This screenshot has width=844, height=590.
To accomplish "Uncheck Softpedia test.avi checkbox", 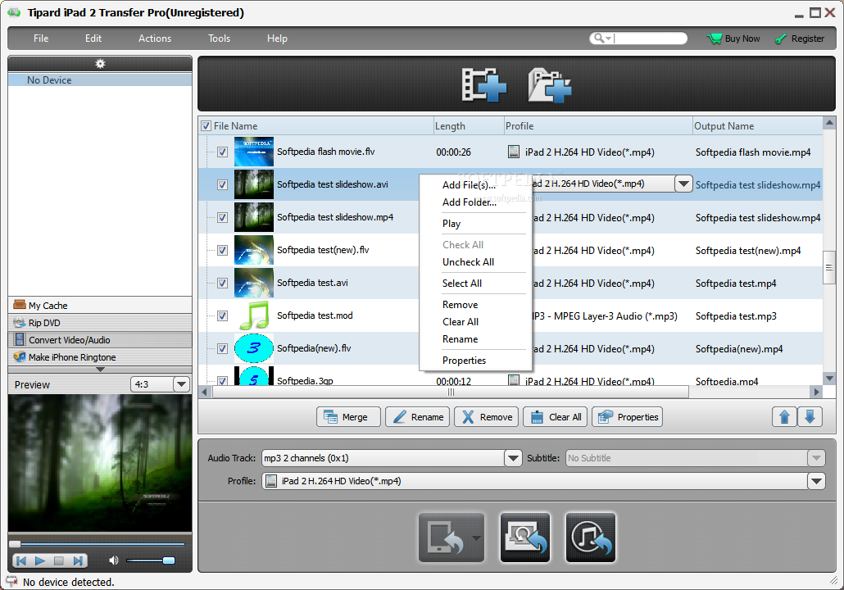I will 222,284.
